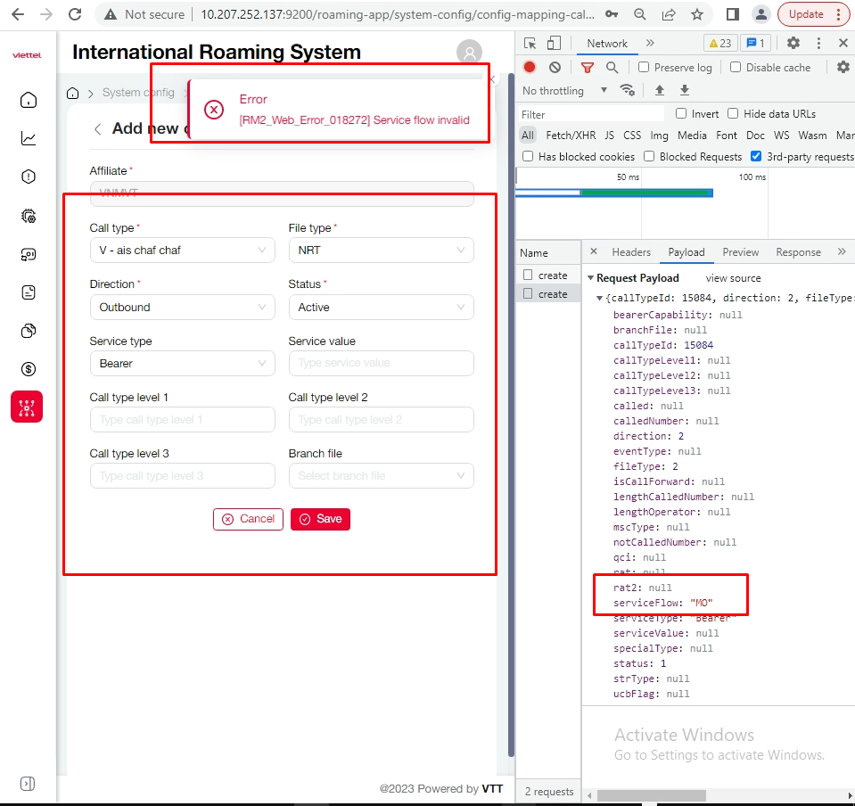Expand the Direction dropdown
This screenshot has width=855, height=806.
point(182,307)
